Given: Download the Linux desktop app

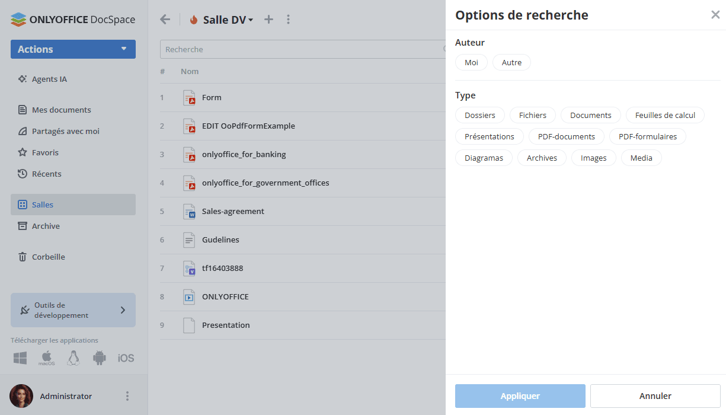Looking at the screenshot, I should coord(73,358).
